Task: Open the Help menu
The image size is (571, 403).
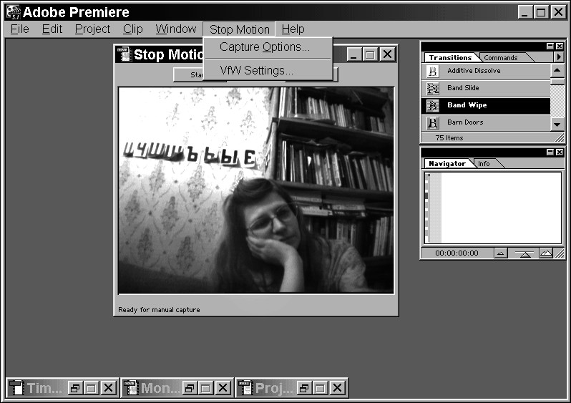Action: (x=293, y=29)
